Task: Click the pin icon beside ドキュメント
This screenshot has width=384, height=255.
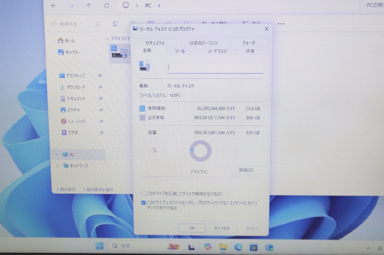Action: (100, 99)
